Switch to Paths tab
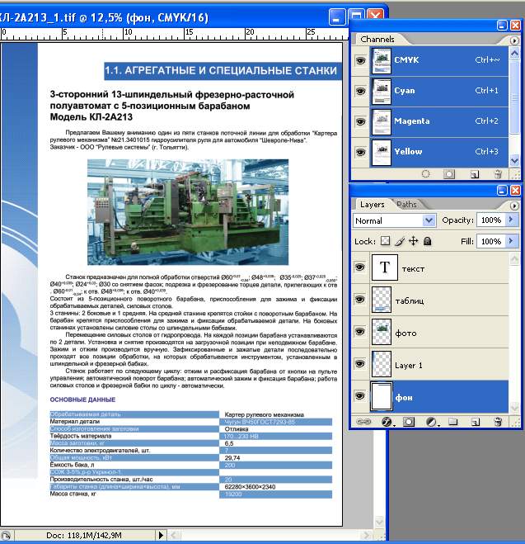This screenshot has height=544, width=525. pyautogui.click(x=406, y=205)
